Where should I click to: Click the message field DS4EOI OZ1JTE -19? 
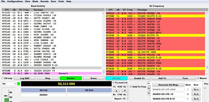(169, 94)
